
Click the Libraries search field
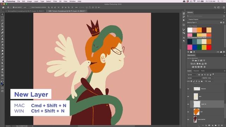click(x=205, y=16)
